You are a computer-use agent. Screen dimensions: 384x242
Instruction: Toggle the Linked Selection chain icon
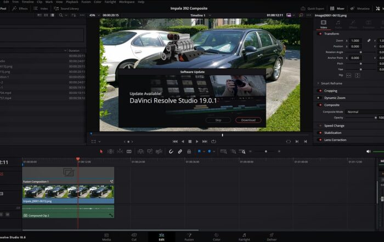[x=180, y=151]
